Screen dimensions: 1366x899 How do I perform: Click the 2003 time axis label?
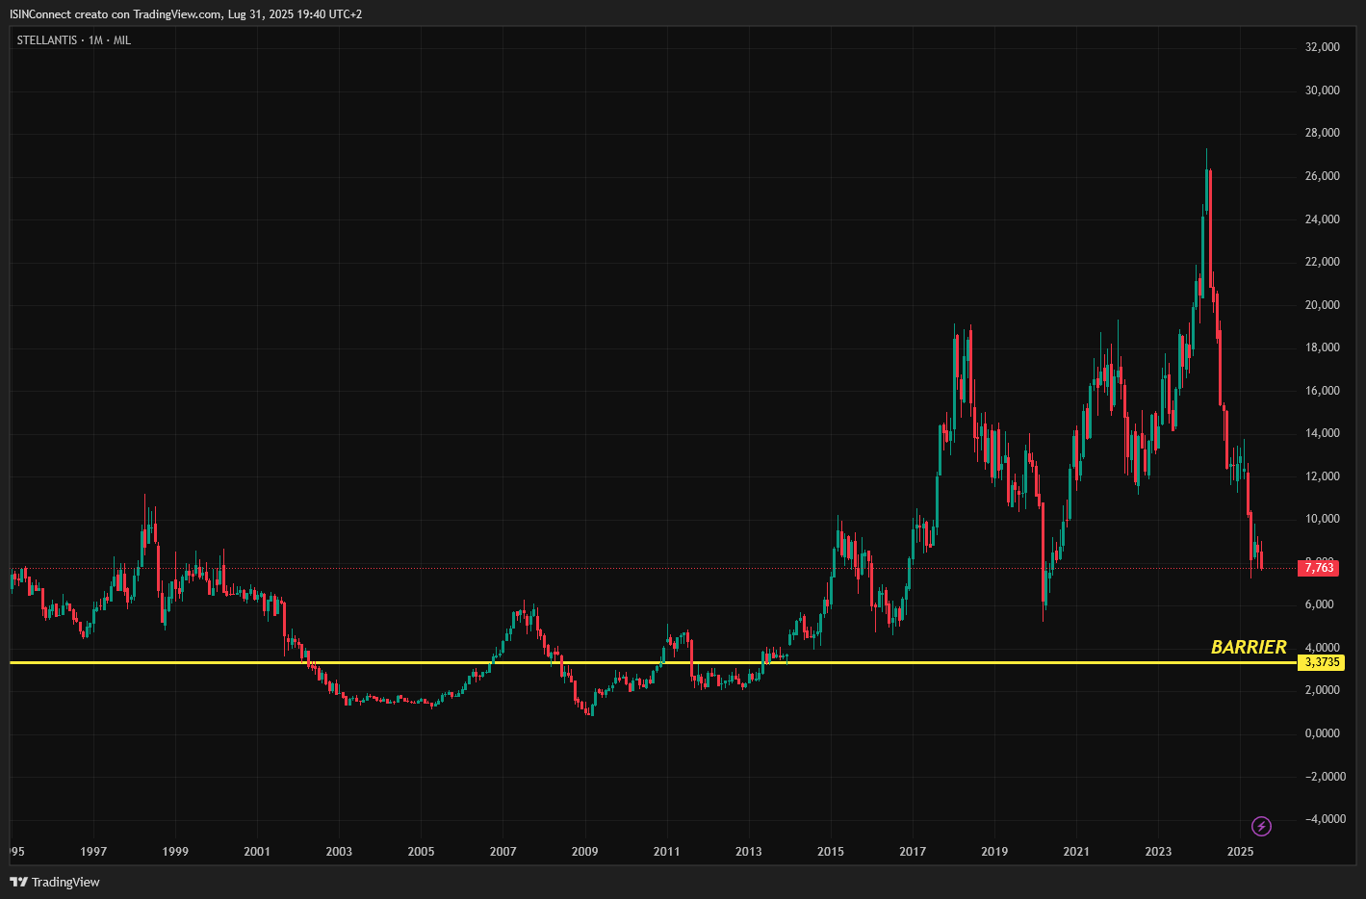pyautogui.click(x=339, y=852)
